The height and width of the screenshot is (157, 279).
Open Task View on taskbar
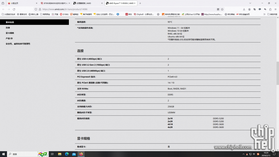tap(52, 154)
